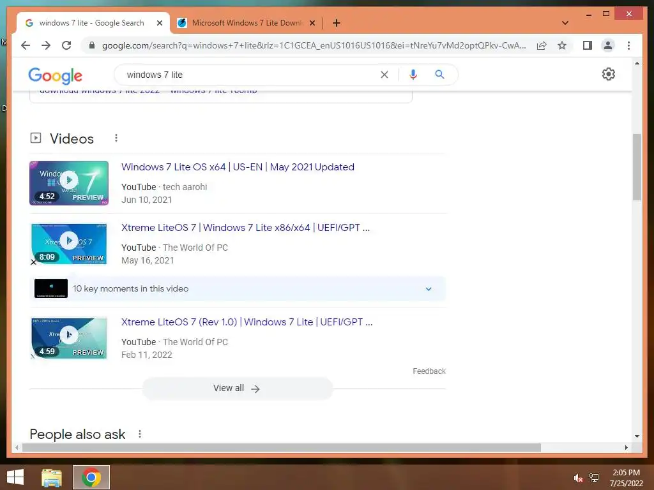654x490 pixels.
Task: Open a new tab
Action: click(337, 23)
